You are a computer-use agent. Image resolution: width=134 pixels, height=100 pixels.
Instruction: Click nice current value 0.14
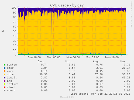[44, 71]
